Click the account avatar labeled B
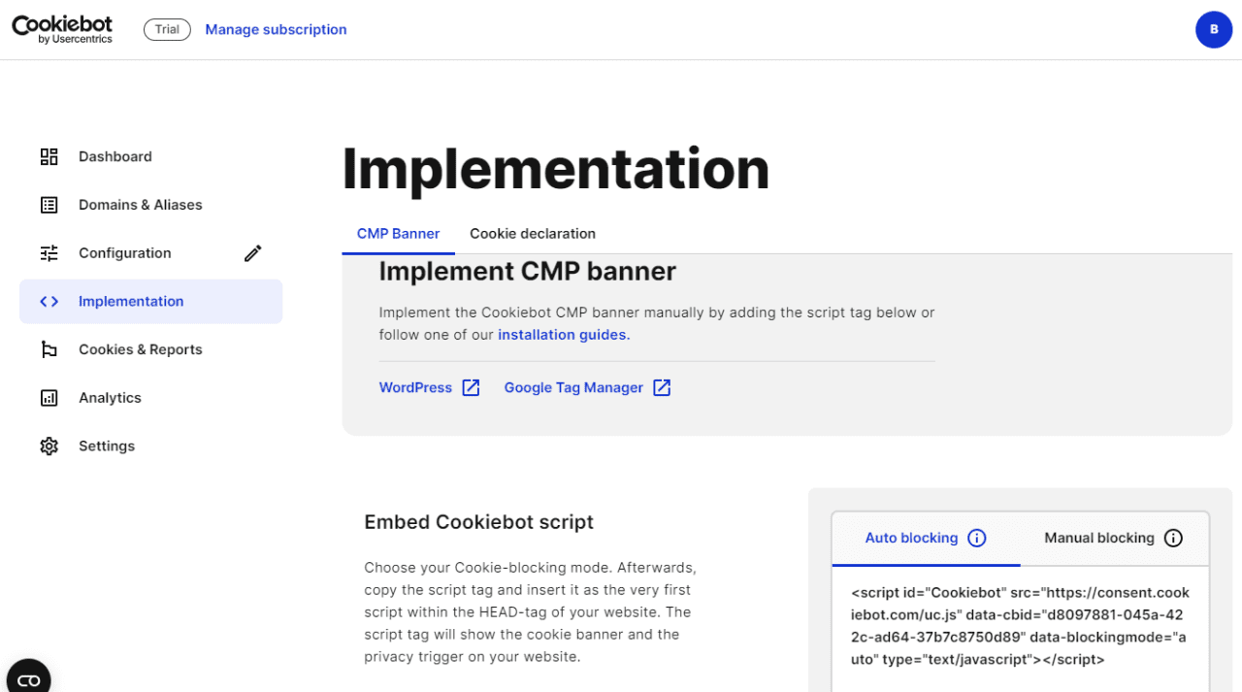The image size is (1242, 692). pyautogui.click(x=1214, y=29)
